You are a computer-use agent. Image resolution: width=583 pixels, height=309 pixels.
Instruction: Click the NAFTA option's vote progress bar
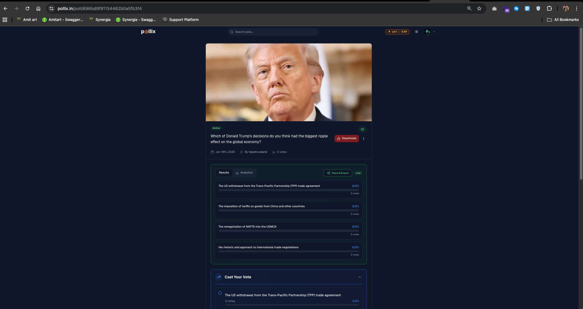[x=288, y=231]
